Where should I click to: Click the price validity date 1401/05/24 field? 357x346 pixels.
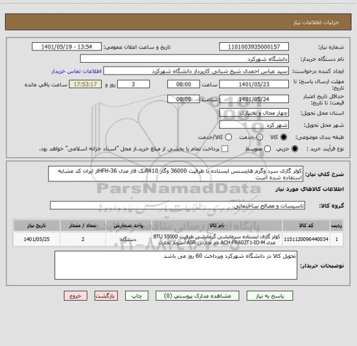tap(254, 99)
